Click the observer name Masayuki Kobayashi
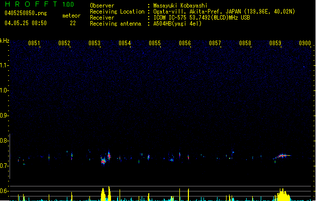 click(180, 6)
